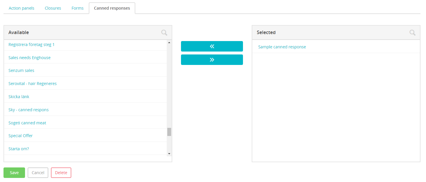The height and width of the screenshot is (182, 426).
Task: Click search icon in Selected panel
Action: 412,33
